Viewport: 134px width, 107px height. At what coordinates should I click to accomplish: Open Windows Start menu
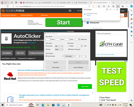pyautogui.click(x=2, y=105)
